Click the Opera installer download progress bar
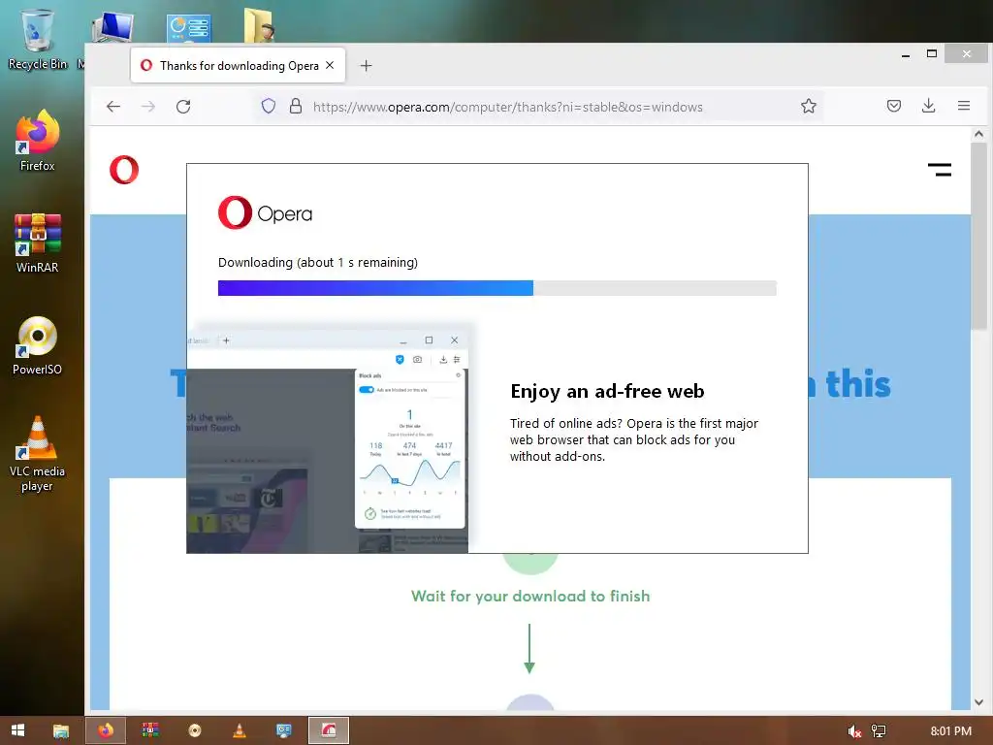 pos(497,288)
